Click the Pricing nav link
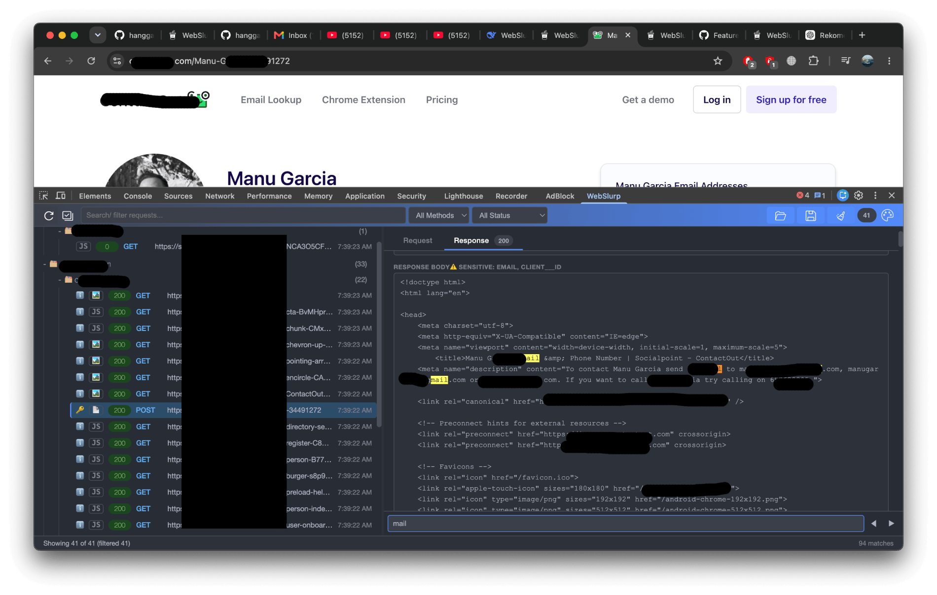The image size is (937, 595). 442,99
